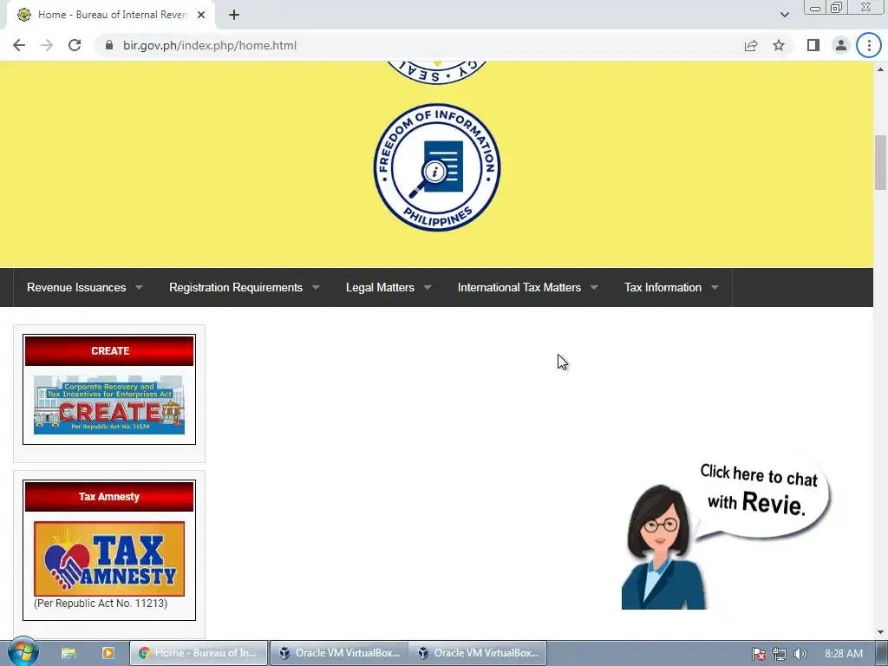Bookmark this page with the star
The height and width of the screenshot is (666, 888).
coord(779,45)
